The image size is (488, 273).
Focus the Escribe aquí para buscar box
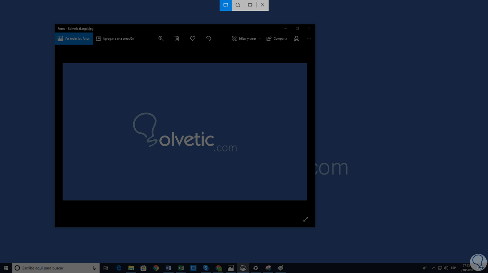point(56,268)
